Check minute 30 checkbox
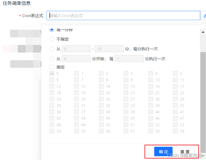Screen dimensions: 206x160 click(52, 105)
